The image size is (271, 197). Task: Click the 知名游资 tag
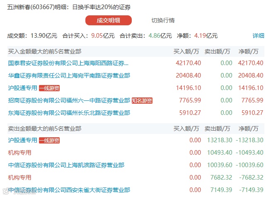pyautogui.click(x=142, y=101)
